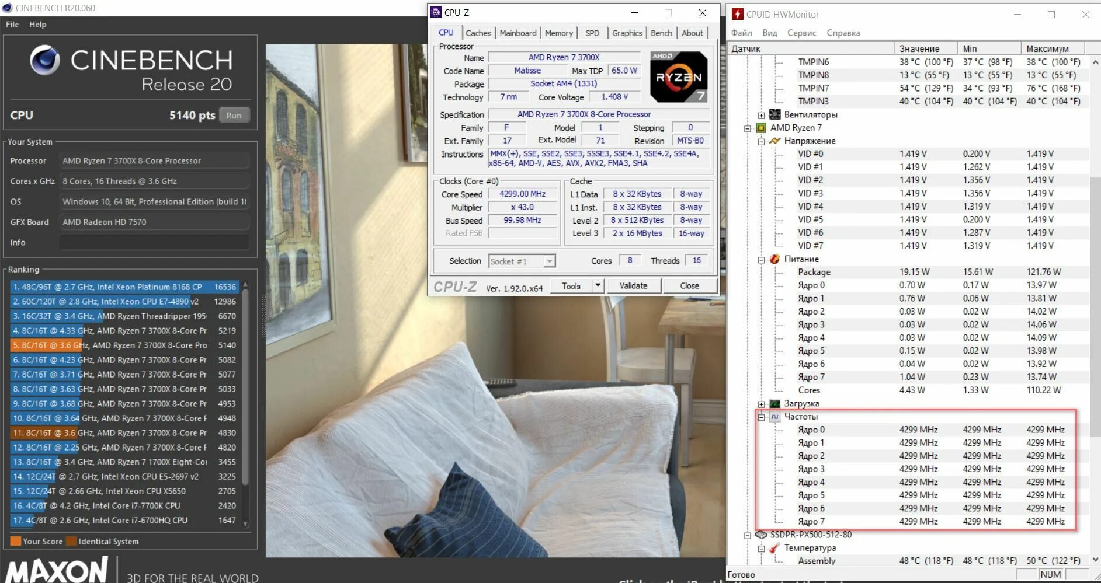
Task: Click the Датчик column header
Action: (x=812, y=48)
